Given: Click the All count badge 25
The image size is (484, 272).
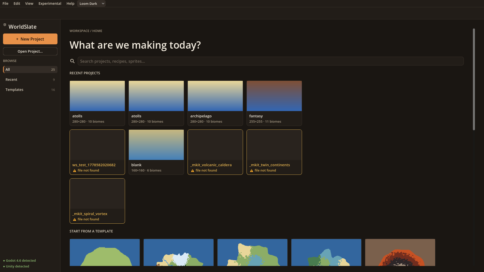Looking at the screenshot, I should (x=53, y=70).
